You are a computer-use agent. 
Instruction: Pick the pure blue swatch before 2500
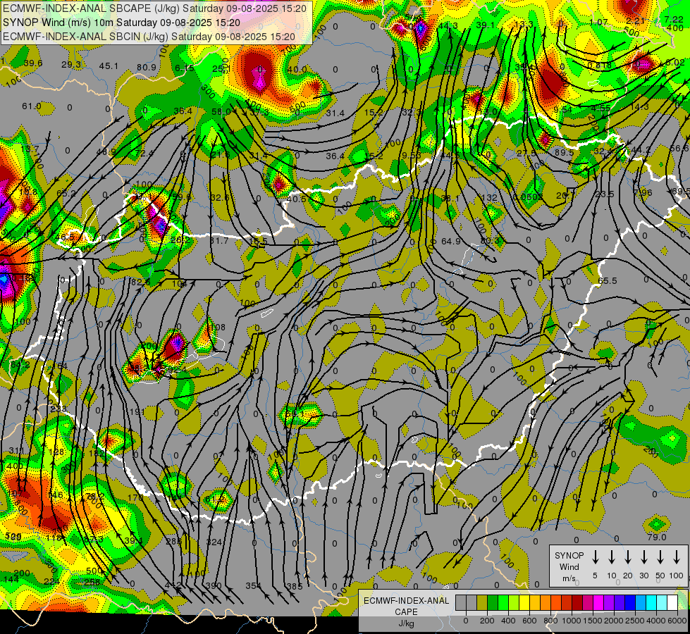click(629, 602)
